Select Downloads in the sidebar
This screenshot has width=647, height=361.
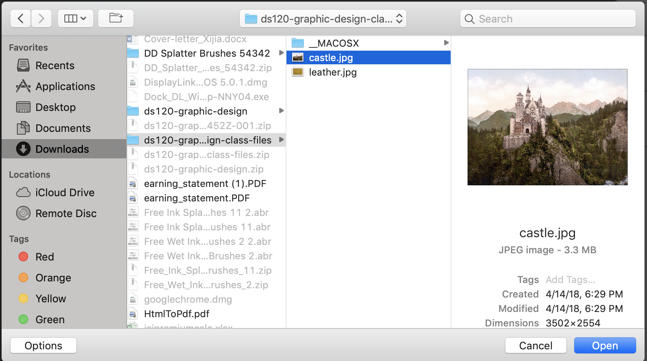click(64, 149)
